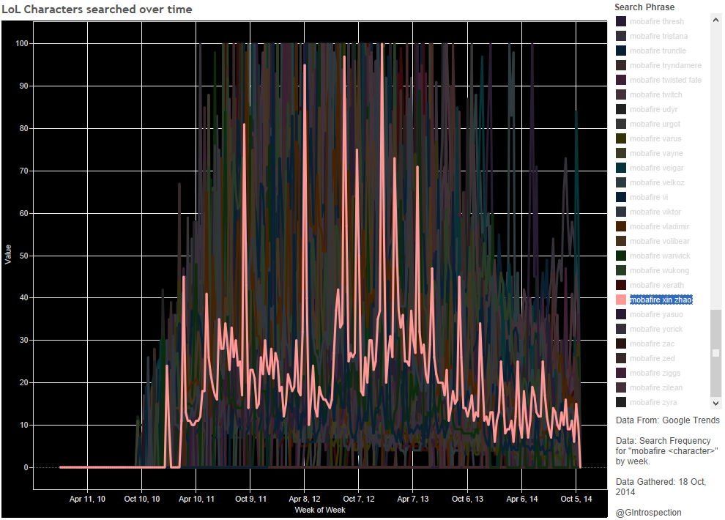
Task: Select the mobafire xerath legend swatch
Action: (x=621, y=285)
